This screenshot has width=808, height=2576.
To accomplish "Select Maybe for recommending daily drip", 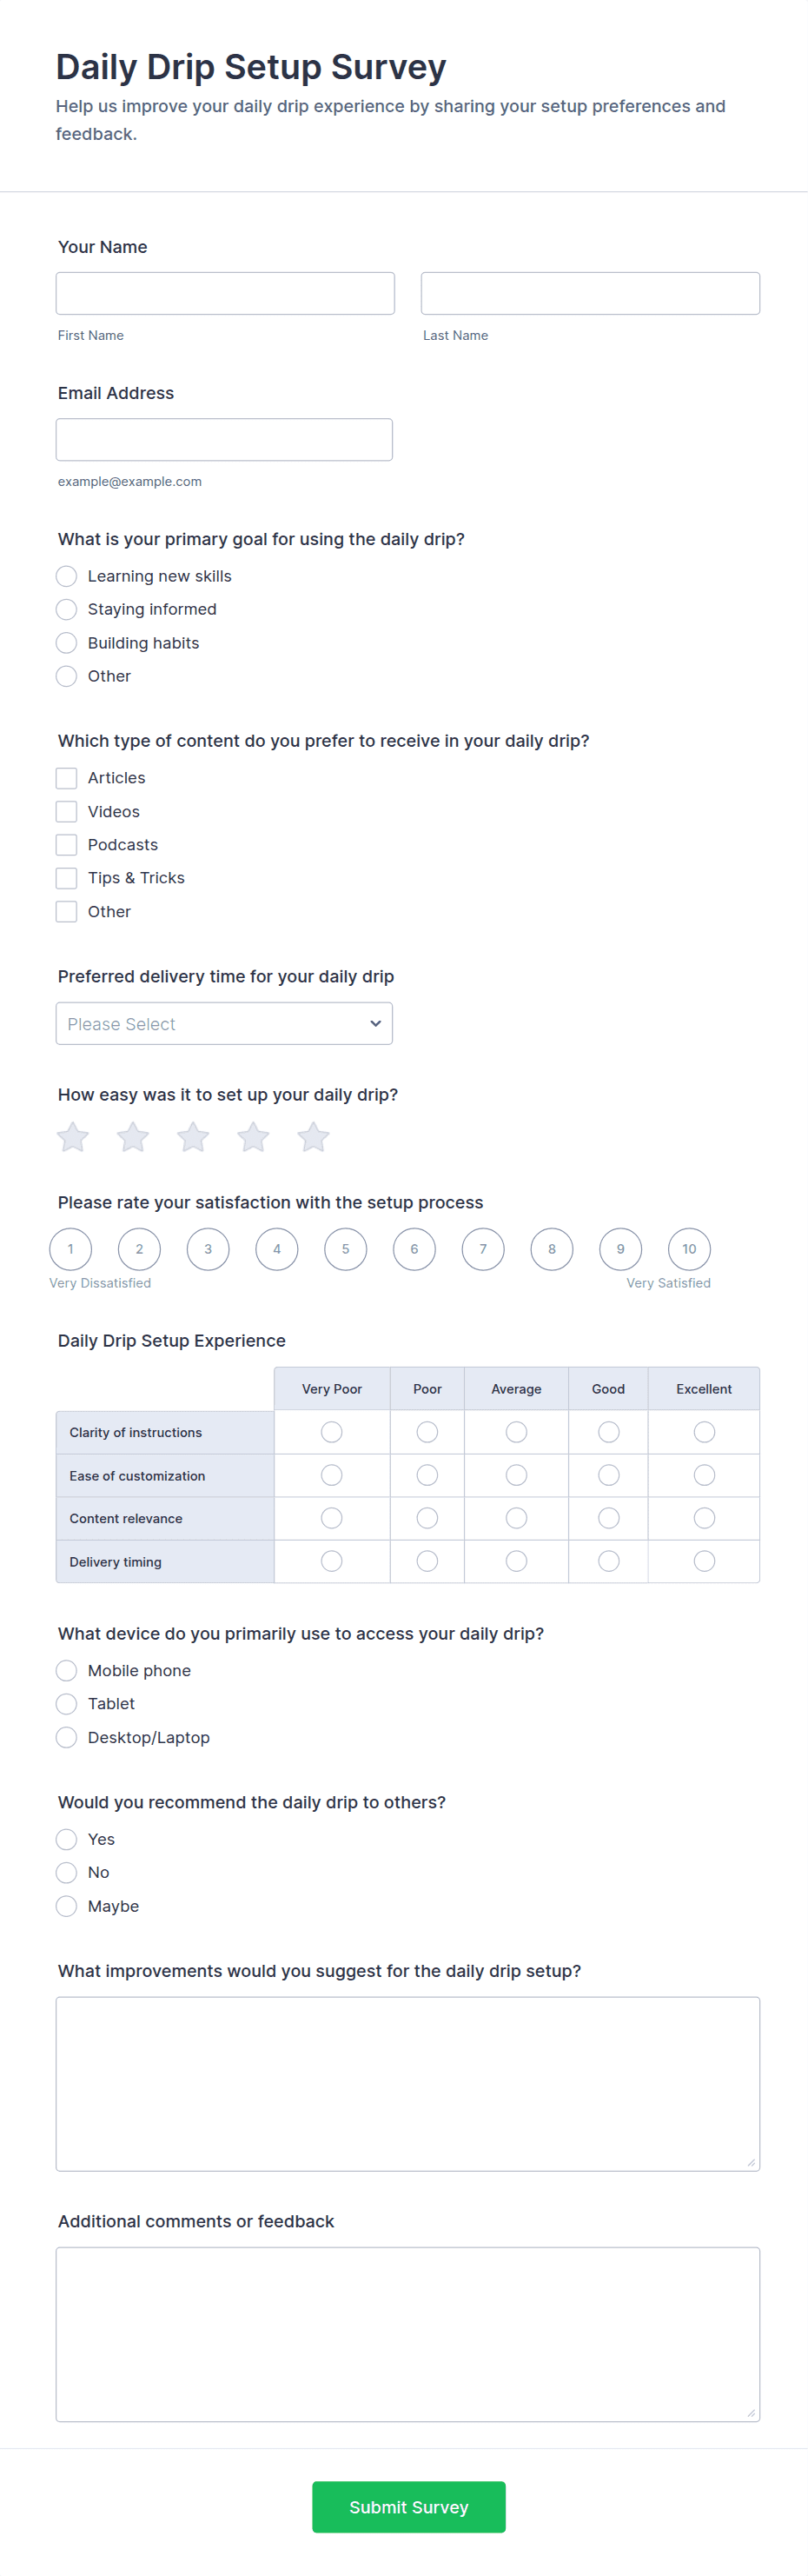I will point(67,1906).
